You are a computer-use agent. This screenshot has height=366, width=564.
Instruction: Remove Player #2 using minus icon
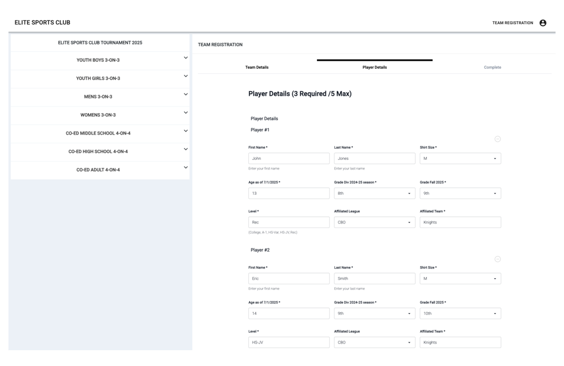tap(497, 259)
